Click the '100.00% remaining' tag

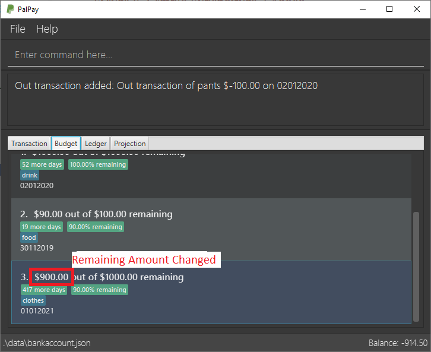click(98, 164)
